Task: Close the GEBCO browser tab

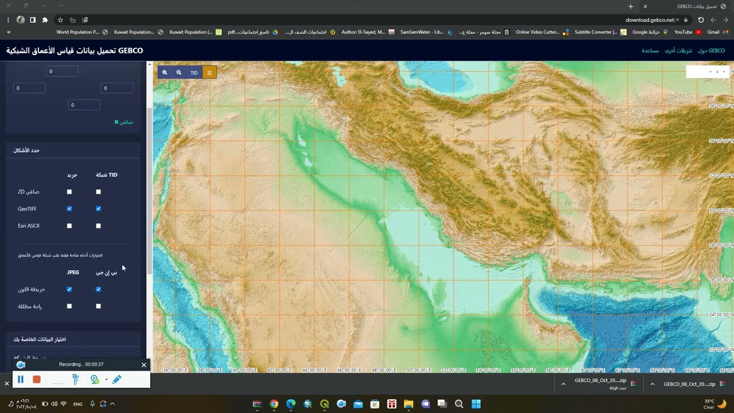Action: point(645,6)
